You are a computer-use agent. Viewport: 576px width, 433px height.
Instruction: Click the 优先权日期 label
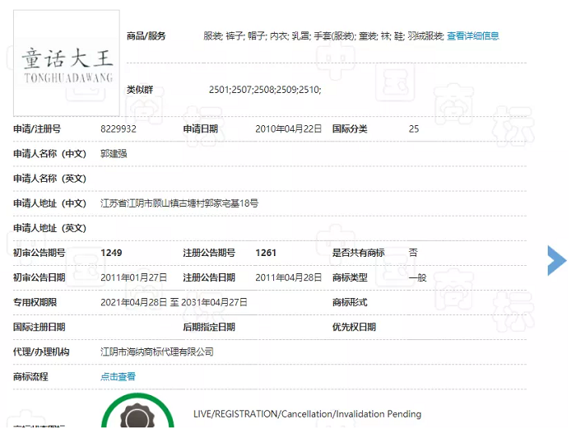pos(354,327)
